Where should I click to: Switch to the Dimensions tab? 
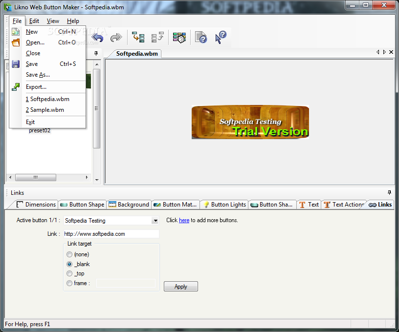click(36, 205)
